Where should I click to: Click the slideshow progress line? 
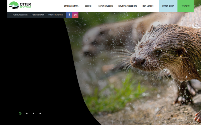pos(61,113)
